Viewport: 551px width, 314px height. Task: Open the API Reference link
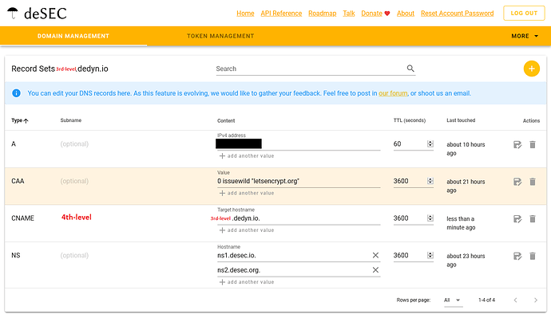(281, 14)
